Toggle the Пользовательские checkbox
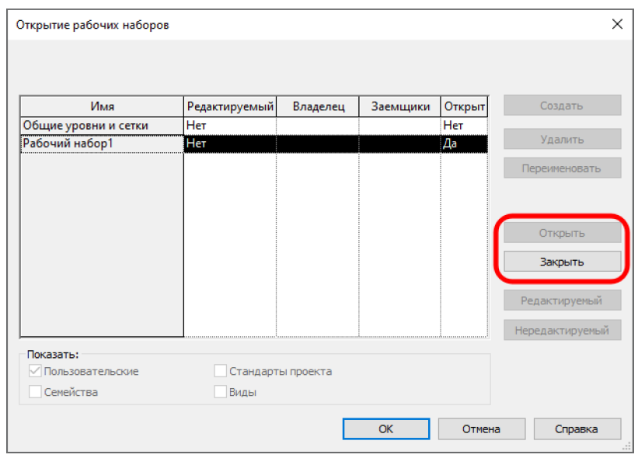This screenshot has width=638, height=458. click(35, 371)
